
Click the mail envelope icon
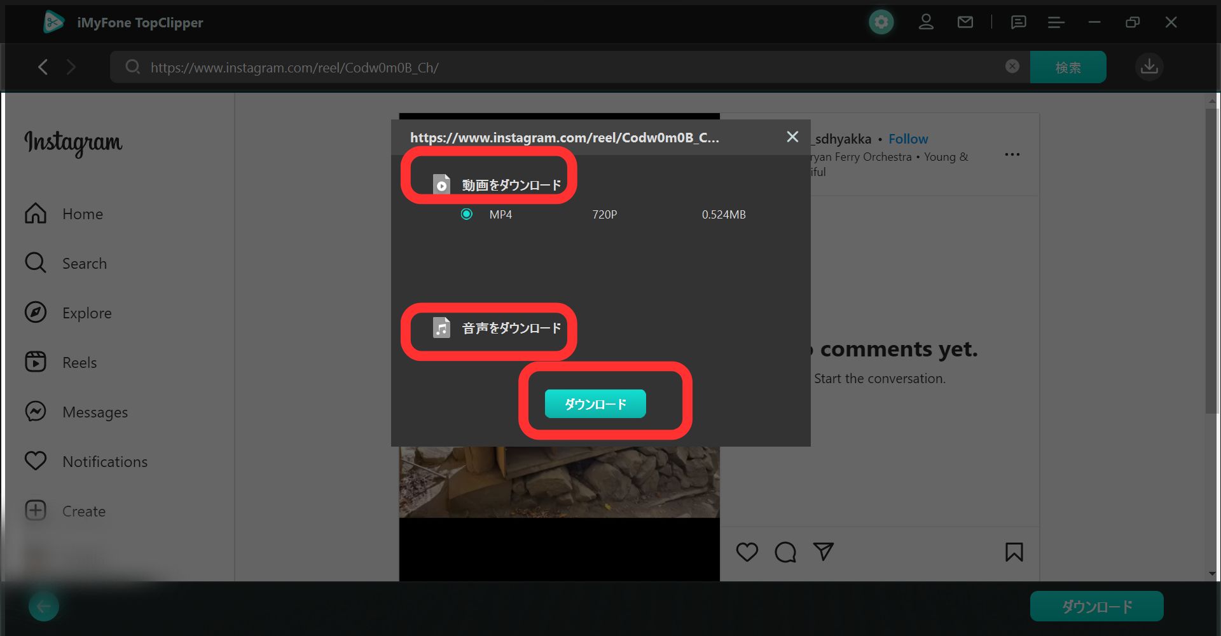[x=965, y=23]
